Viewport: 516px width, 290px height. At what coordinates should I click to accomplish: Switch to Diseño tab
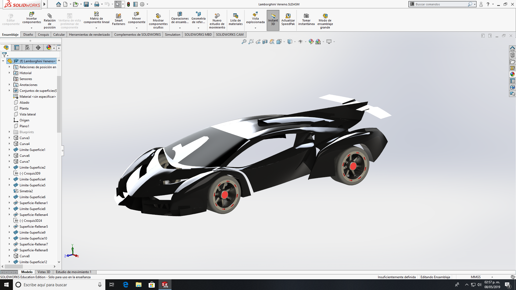coord(28,35)
